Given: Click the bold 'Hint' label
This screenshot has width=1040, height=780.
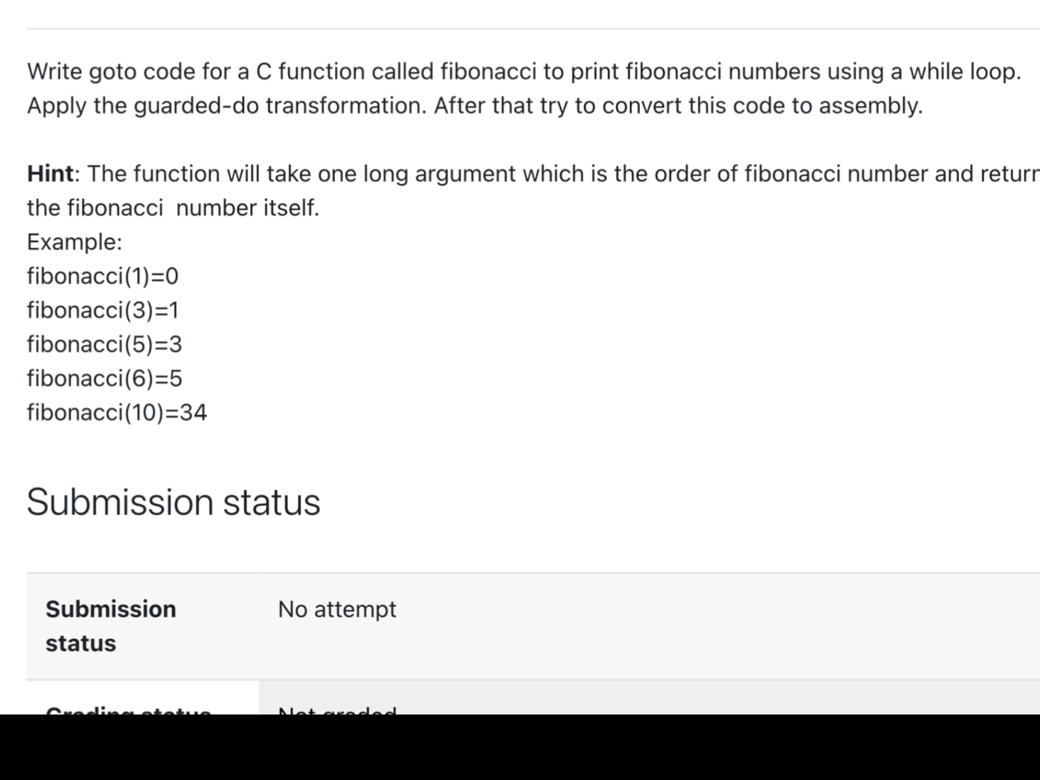Looking at the screenshot, I should (x=50, y=174).
